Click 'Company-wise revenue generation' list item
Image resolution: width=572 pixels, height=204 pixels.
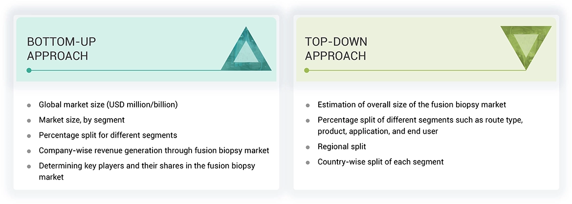tap(154, 150)
